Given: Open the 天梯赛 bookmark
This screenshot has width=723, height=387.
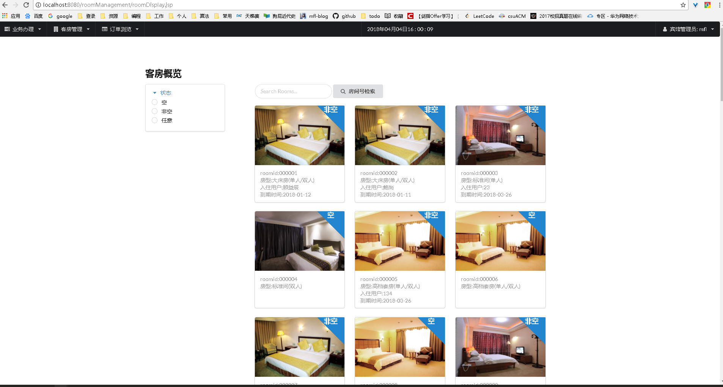Looking at the screenshot, I should pos(248,16).
